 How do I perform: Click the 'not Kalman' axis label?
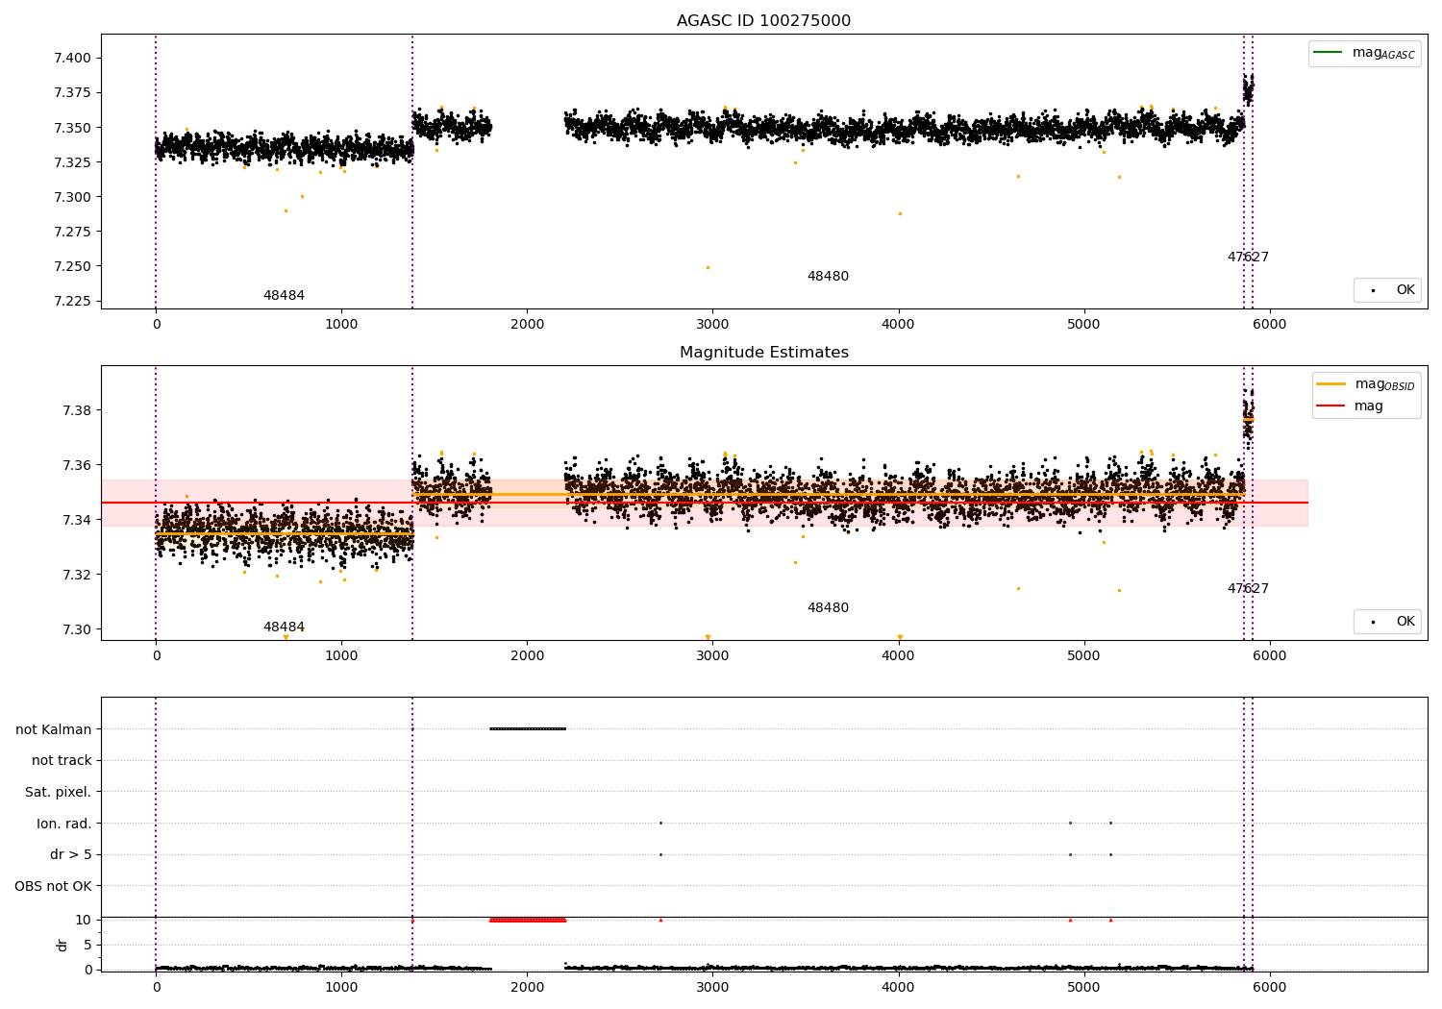click(x=54, y=729)
